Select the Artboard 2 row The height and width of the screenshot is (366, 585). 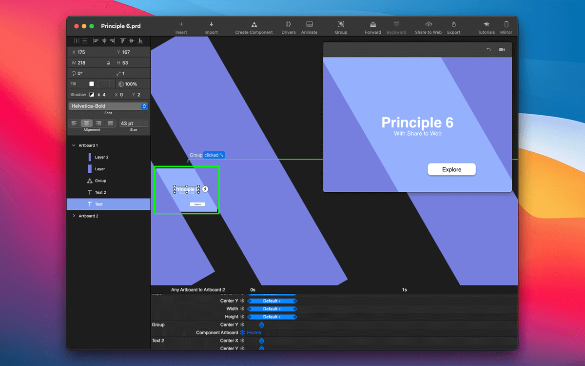coord(108,216)
